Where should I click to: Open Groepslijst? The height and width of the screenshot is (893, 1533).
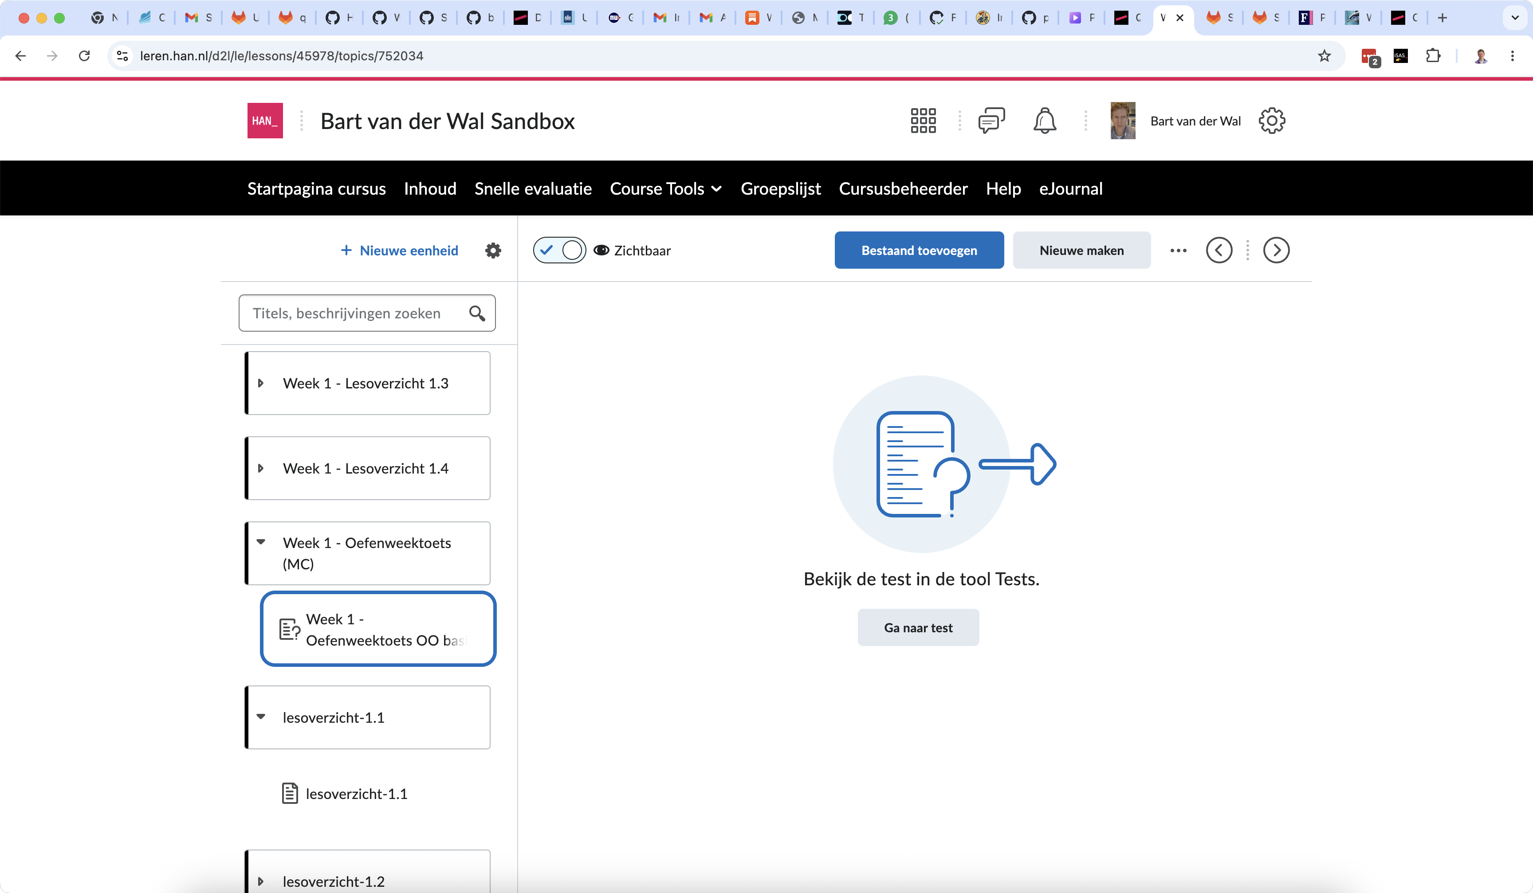point(781,188)
